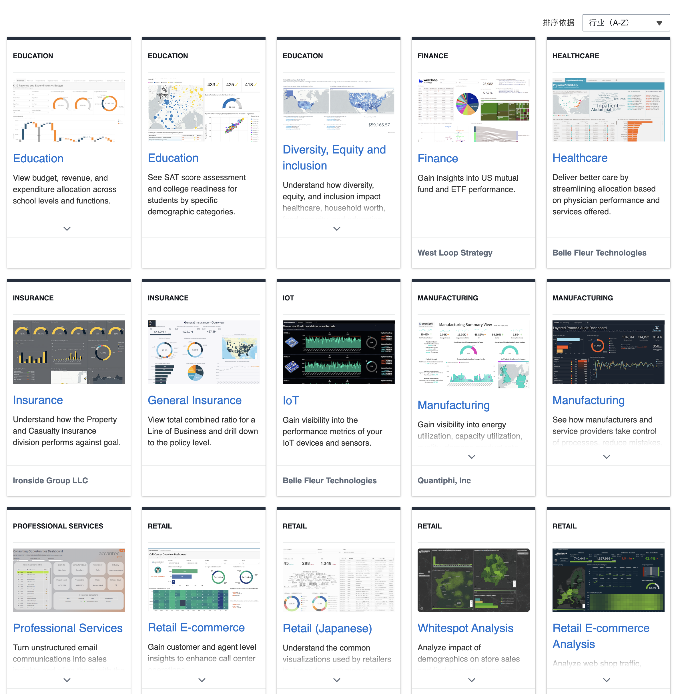Click the United States Household Worth thumbnail
The height and width of the screenshot is (694, 678).
[x=339, y=106]
